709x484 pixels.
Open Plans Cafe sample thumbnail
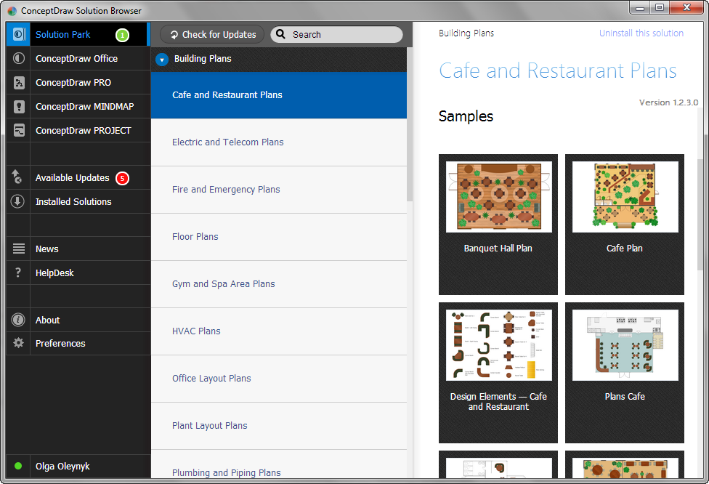click(625, 345)
